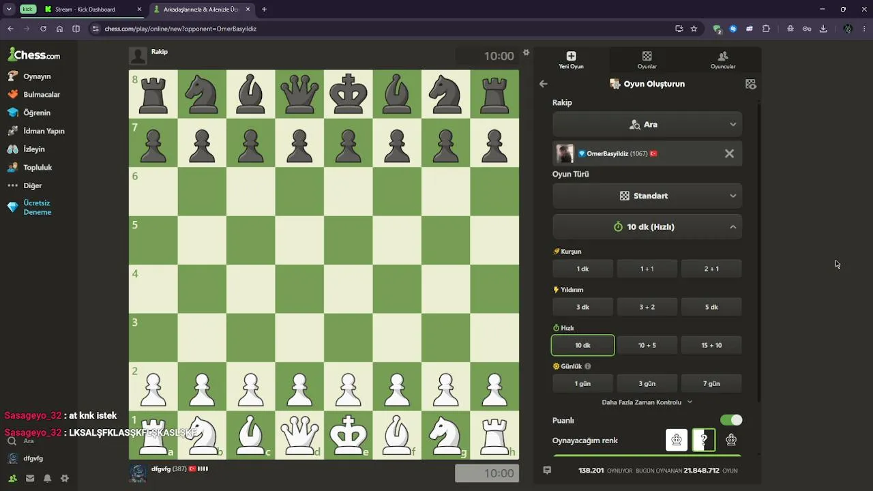Reload the page
873x491 pixels.
click(x=43, y=29)
